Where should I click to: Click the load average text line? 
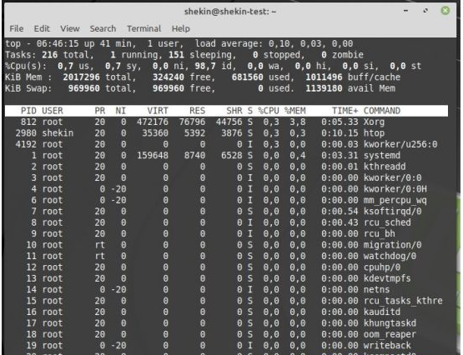click(x=179, y=43)
